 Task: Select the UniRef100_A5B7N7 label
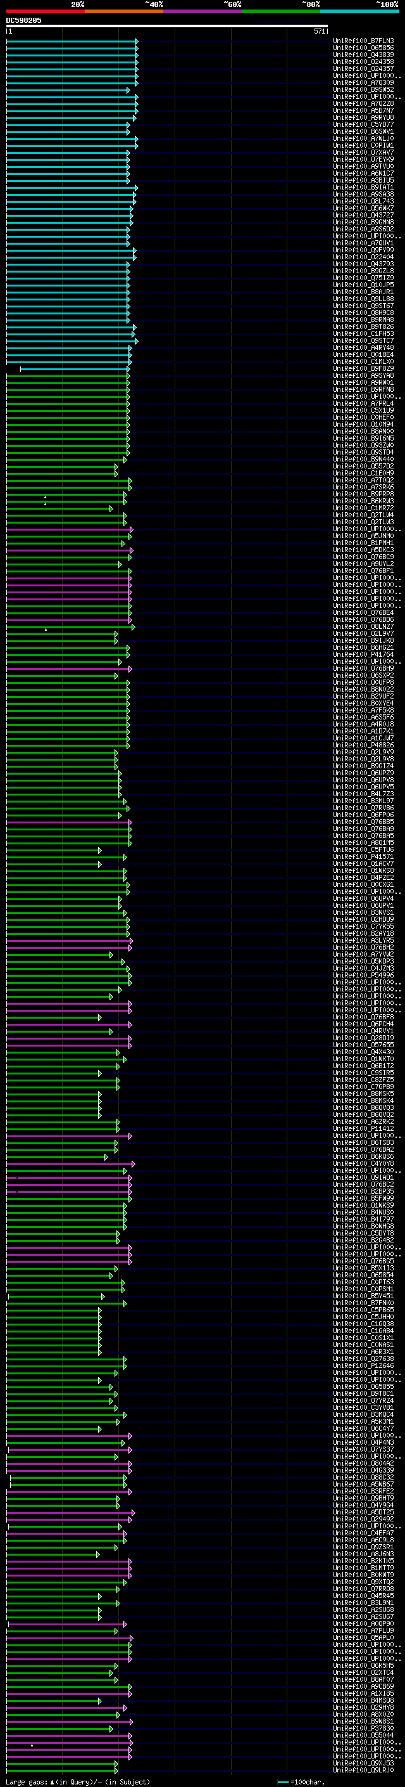[363, 110]
